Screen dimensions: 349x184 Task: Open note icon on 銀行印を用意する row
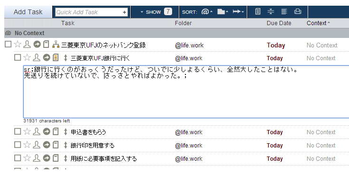[x=56, y=145]
